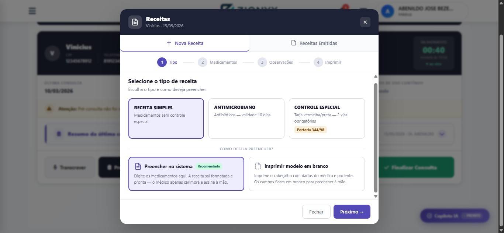
Task: Open the Receitas Emitidas tab
Action: point(314,43)
